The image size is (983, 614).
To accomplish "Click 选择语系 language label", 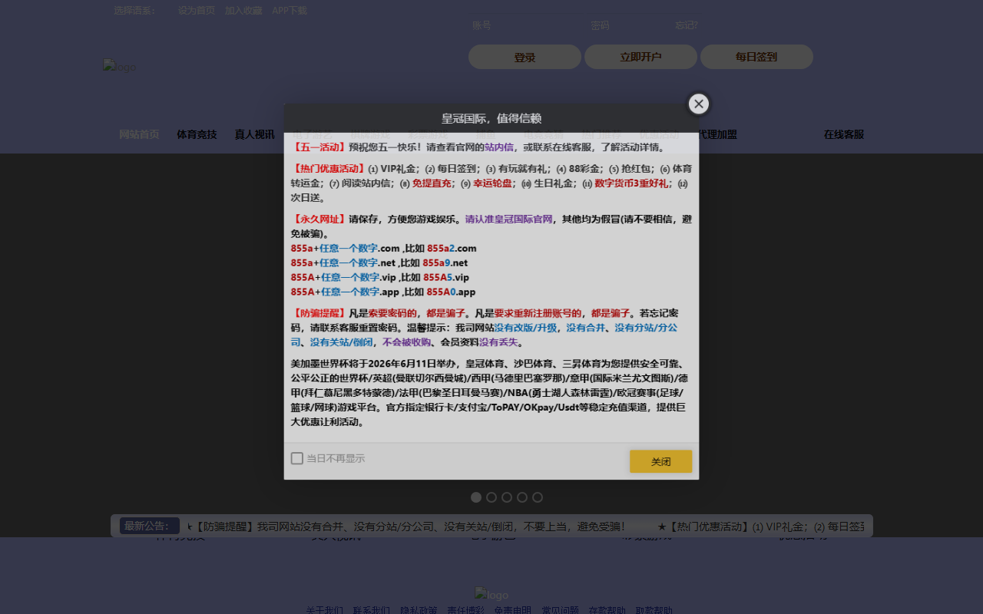I will click(134, 11).
